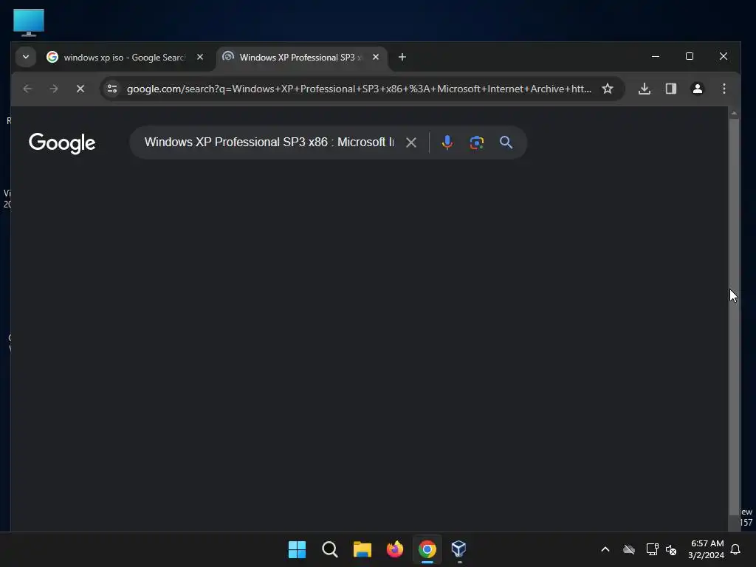This screenshot has height=567, width=756.
Task: Click the scrollbar up arrow
Action: coord(734,113)
